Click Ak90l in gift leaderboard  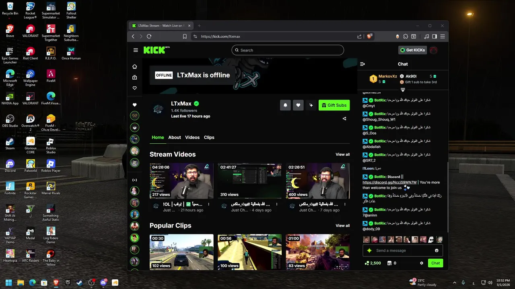click(x=411, y=76)
